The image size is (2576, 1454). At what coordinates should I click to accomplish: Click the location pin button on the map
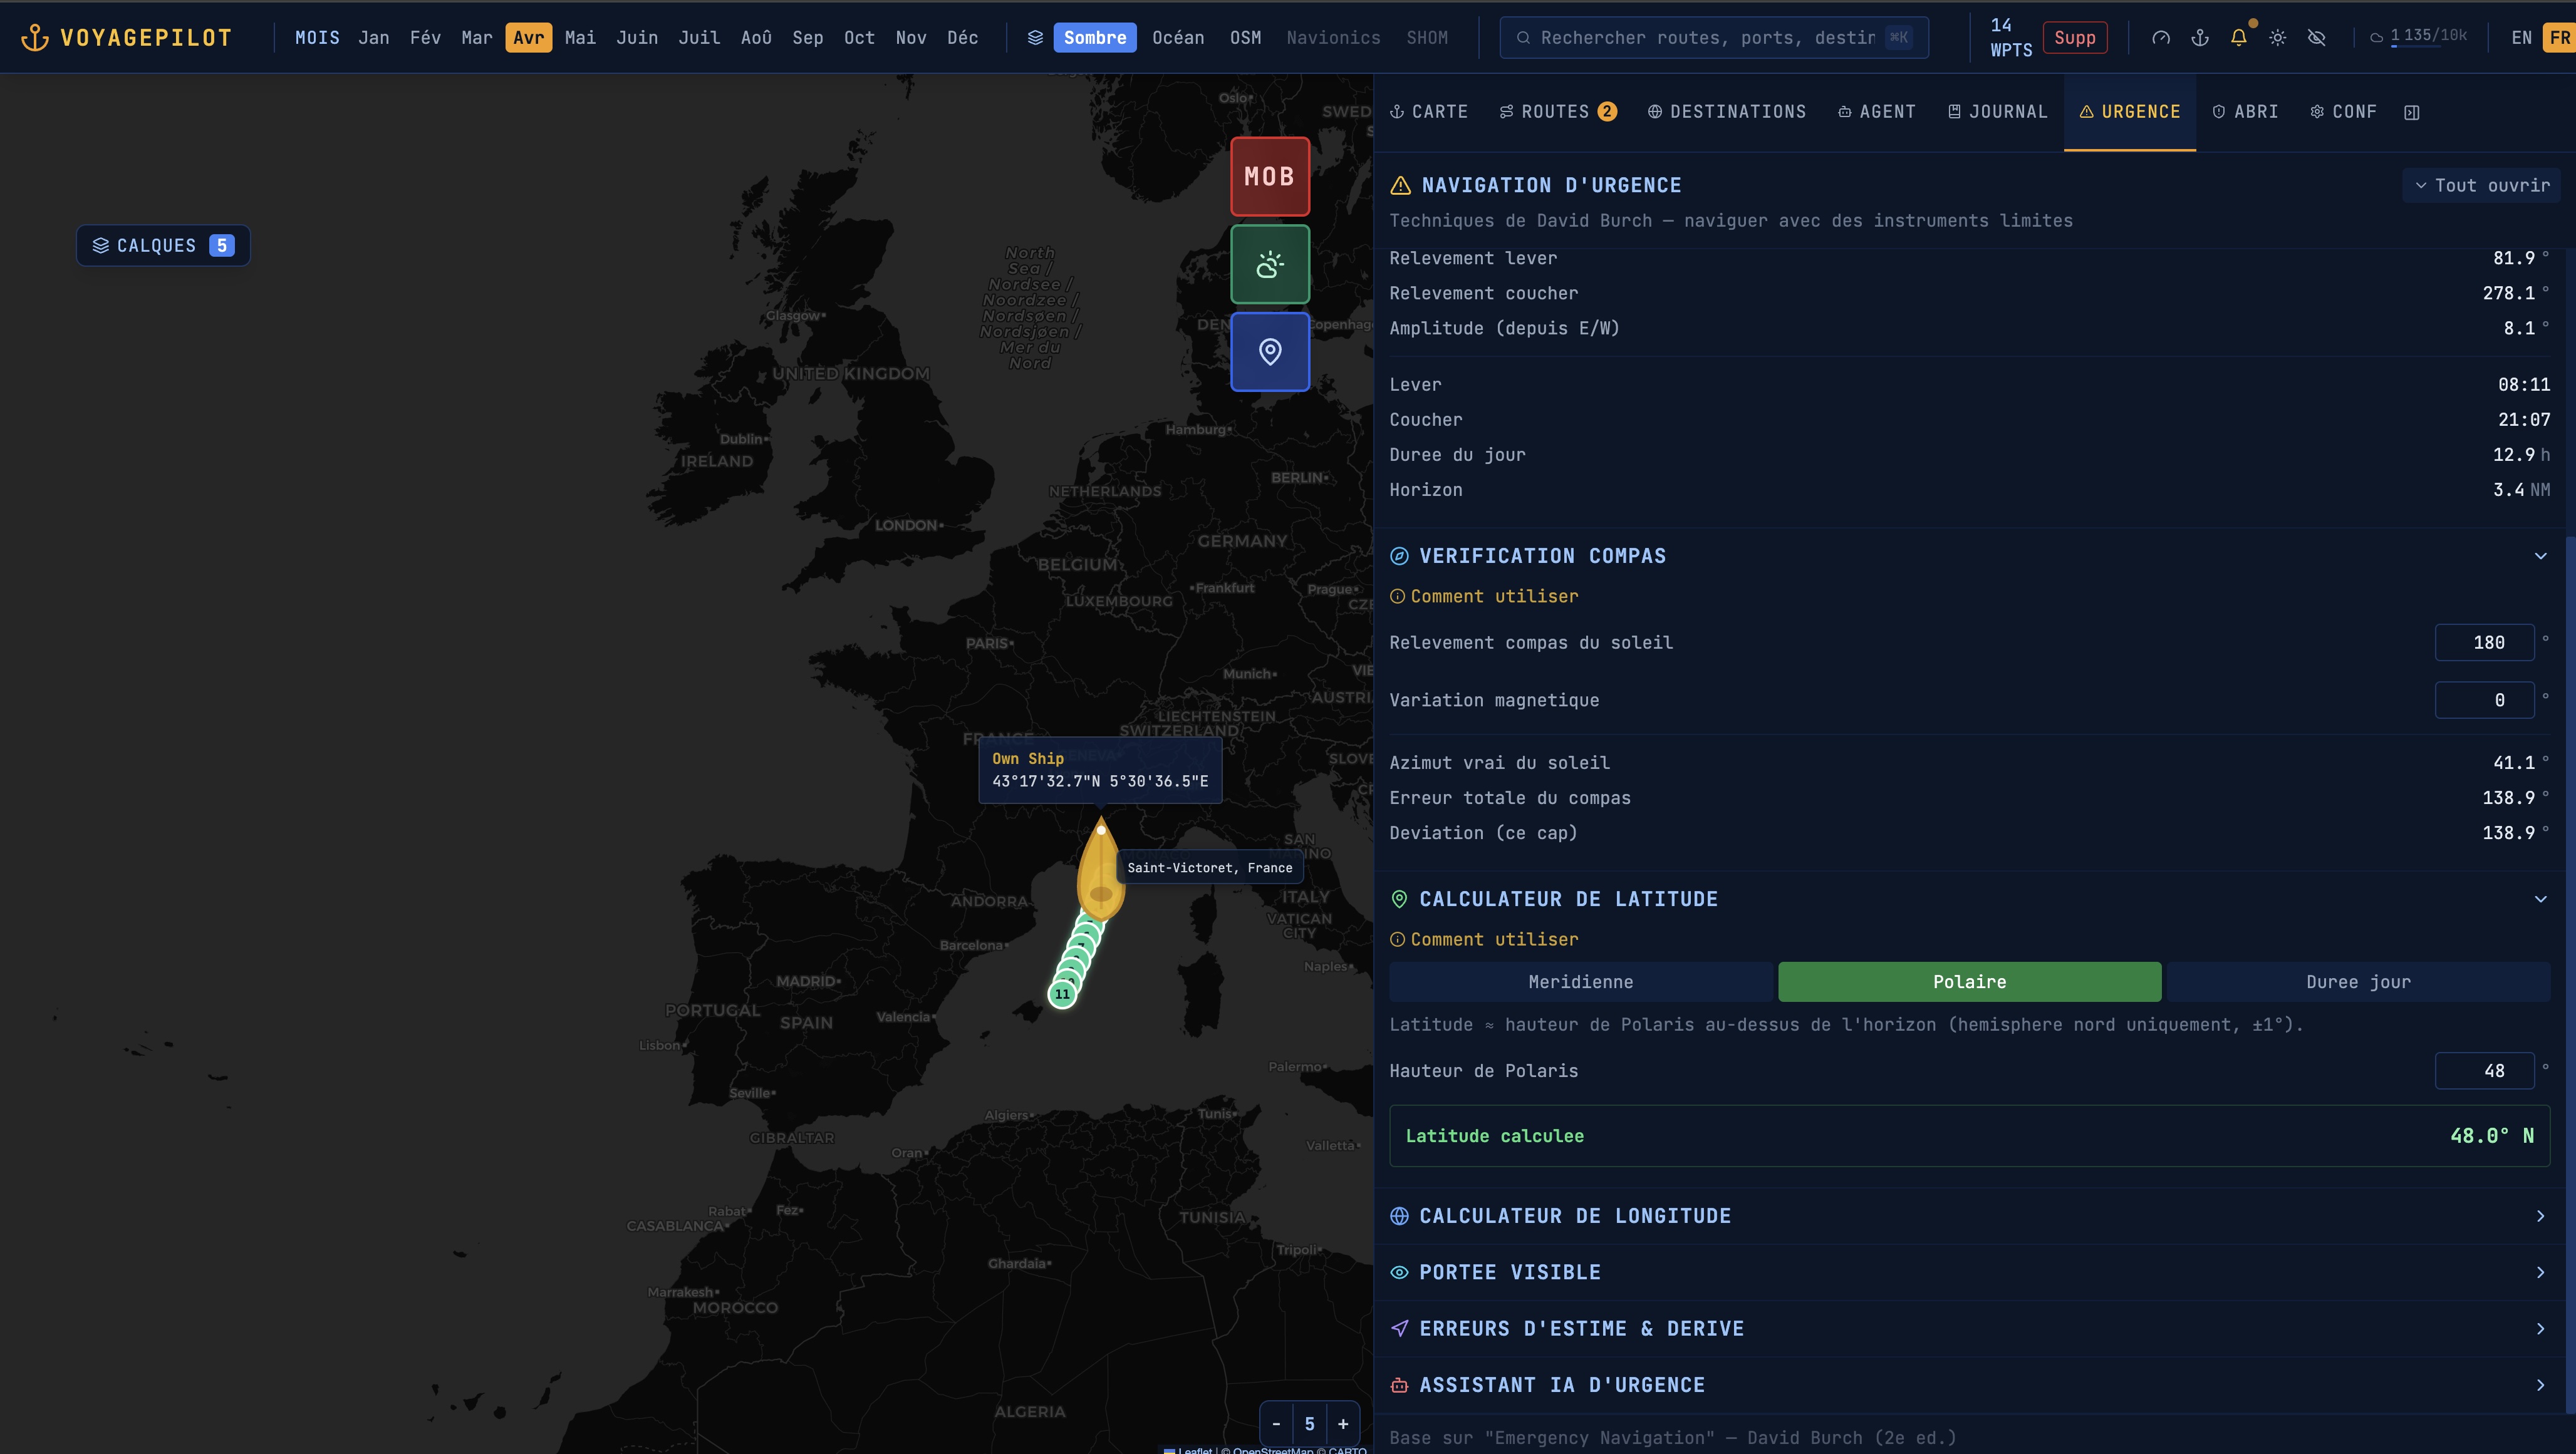click(x=1269, y=352)
